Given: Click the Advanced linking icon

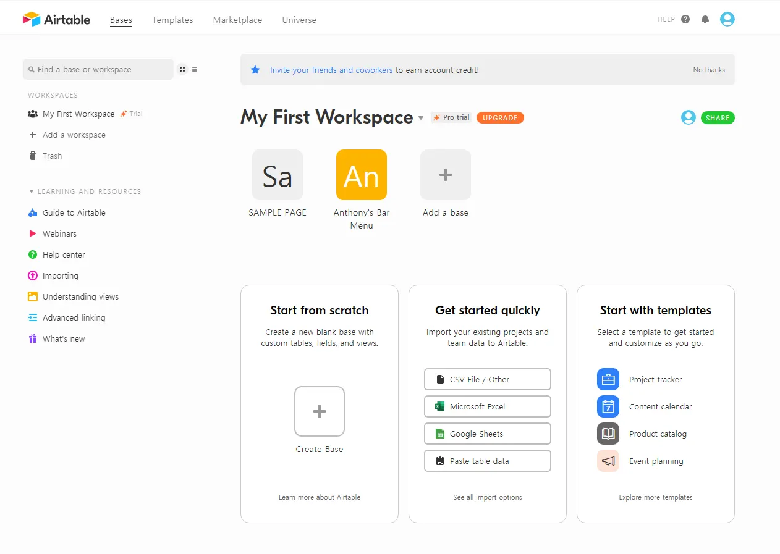Looking at the screenshot, I should click(x=33, y=317).
